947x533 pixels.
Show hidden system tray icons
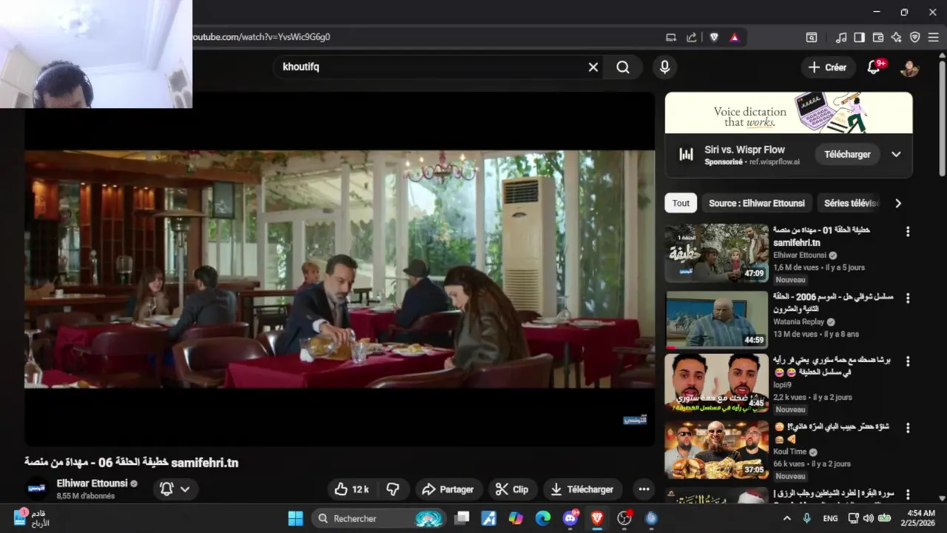click(786, 518)
